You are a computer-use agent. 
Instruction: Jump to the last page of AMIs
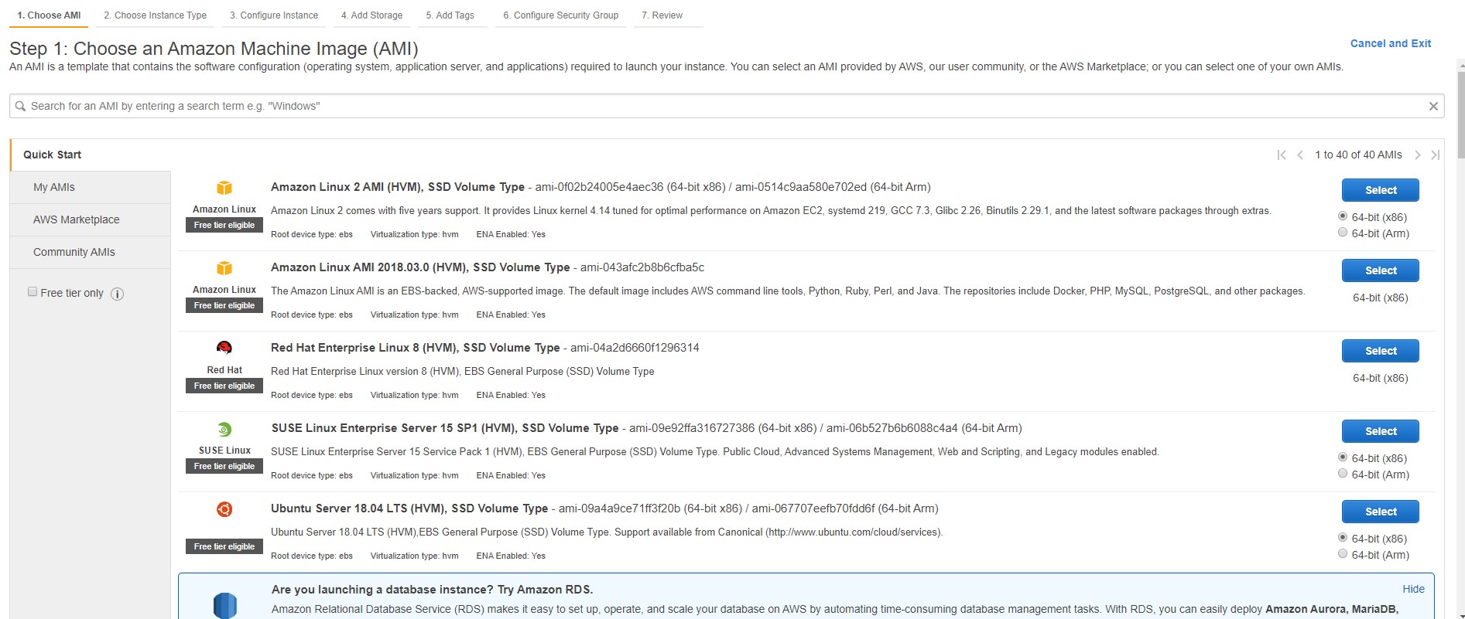tap(1436, 155)
